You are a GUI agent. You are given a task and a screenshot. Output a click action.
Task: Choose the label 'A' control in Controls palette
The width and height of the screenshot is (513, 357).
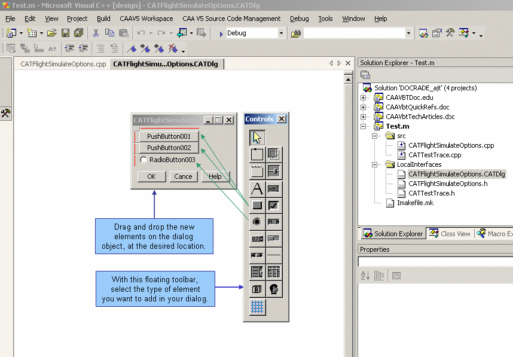257,189
